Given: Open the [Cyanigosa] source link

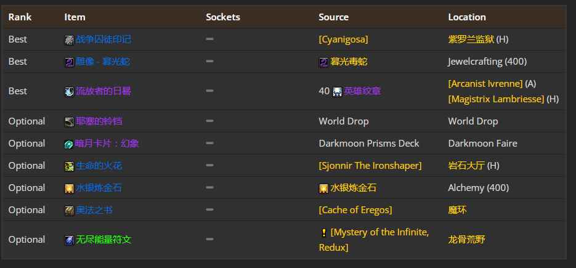Looking at the screenshot, I should (343, 39).
